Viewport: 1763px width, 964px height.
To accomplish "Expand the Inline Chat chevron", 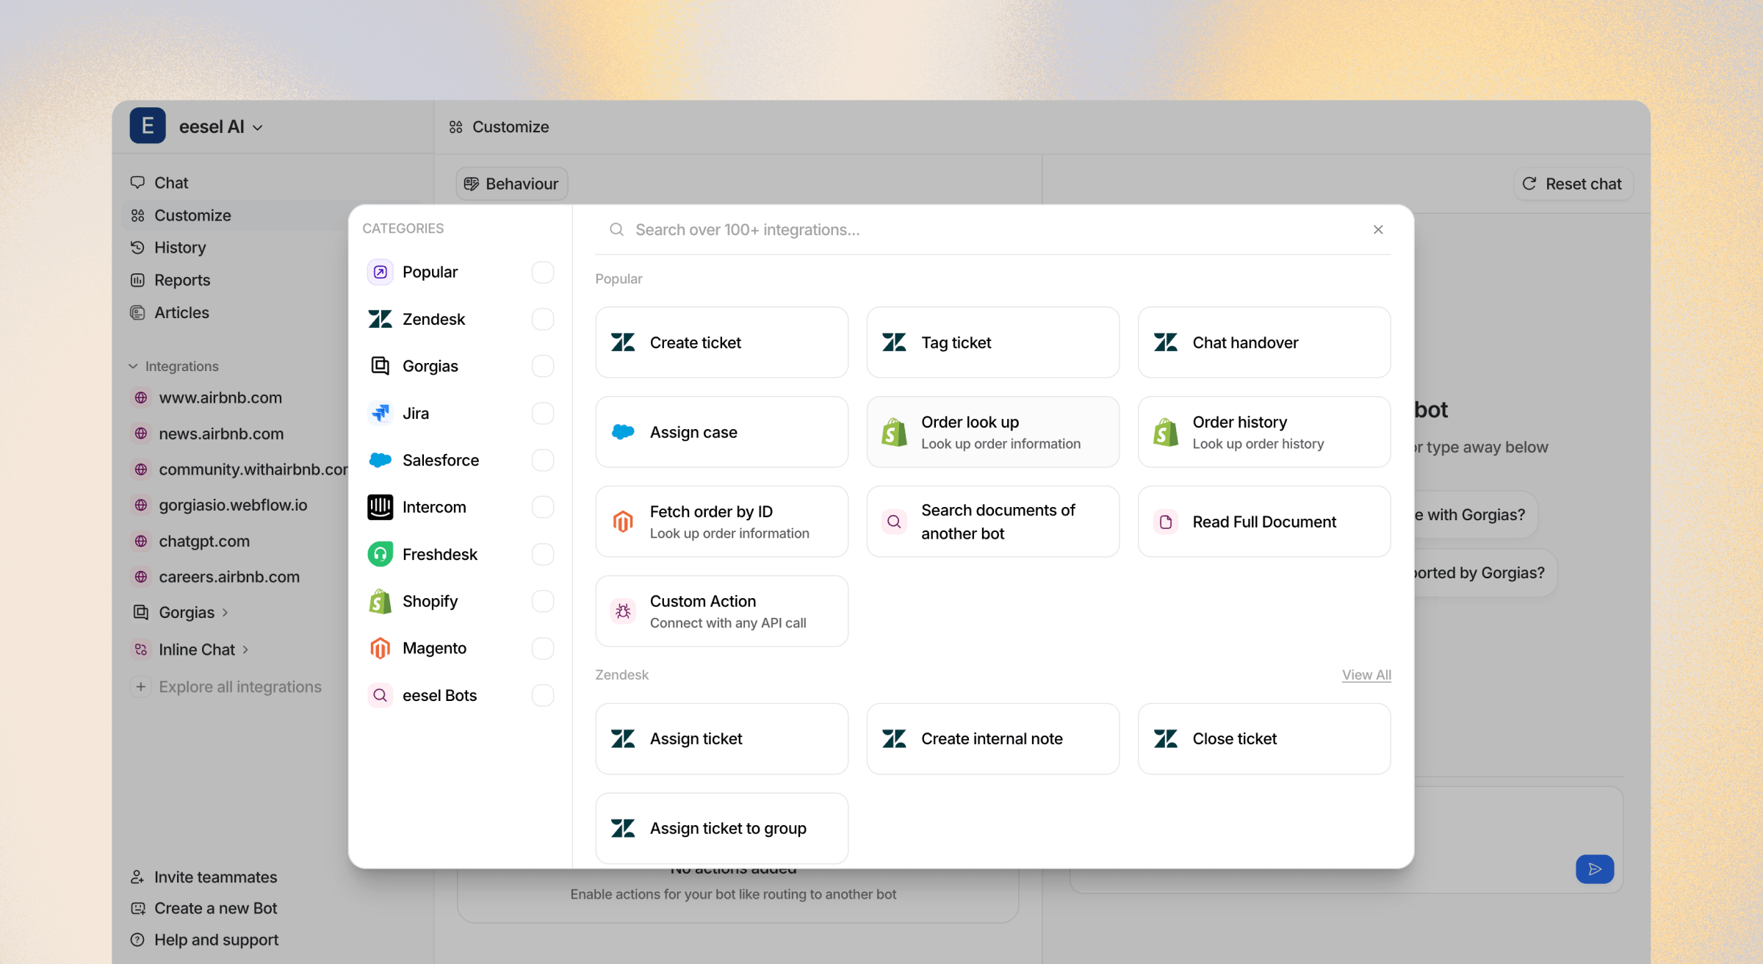I will tap(245, 650).
